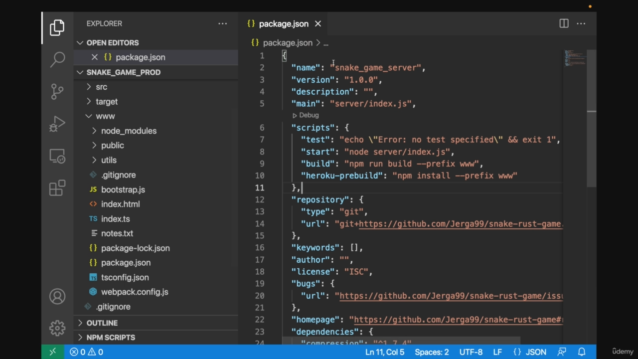
Task: Open the Remote Explorer icon
Action: coord(57,157)
